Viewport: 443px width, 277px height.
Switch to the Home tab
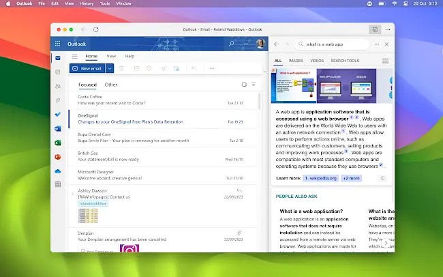click(91, 56)
